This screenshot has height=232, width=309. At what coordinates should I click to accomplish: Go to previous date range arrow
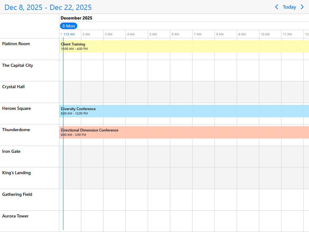[x=277, y=7]
